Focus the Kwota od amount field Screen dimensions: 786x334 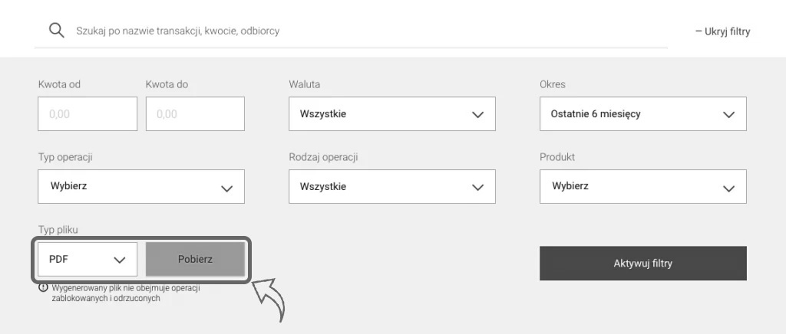(88, 113)
